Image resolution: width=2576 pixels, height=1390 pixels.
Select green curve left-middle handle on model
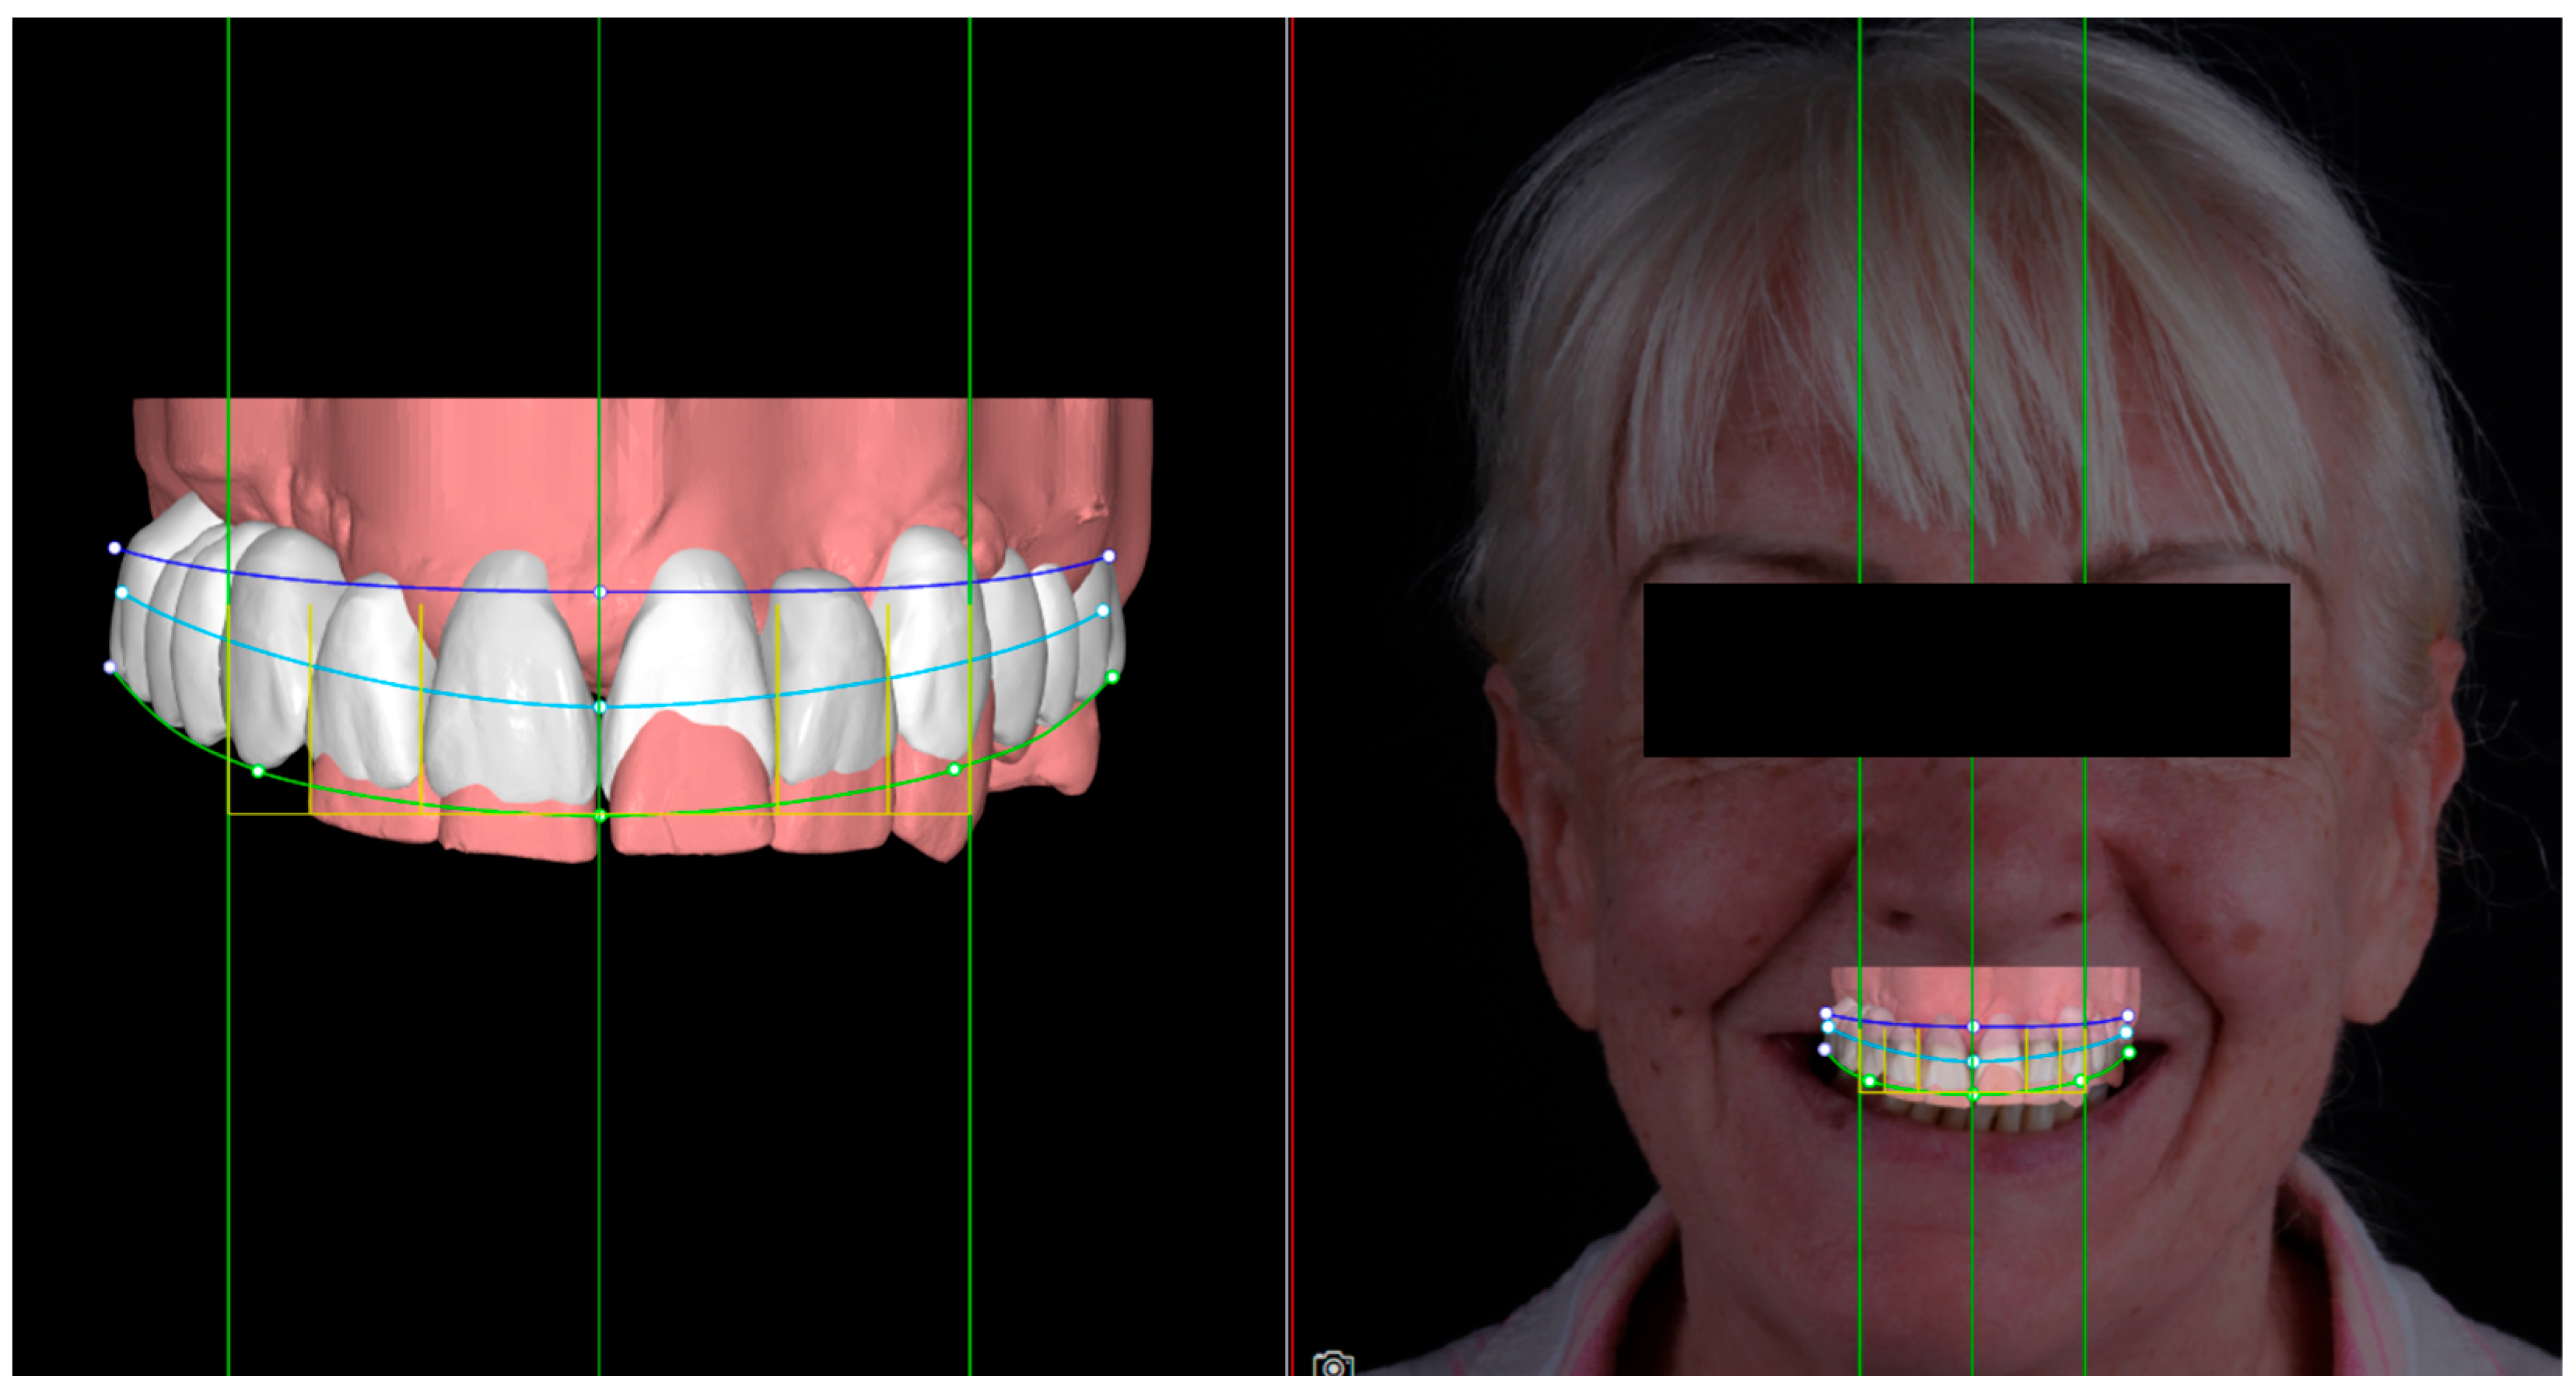258,771
